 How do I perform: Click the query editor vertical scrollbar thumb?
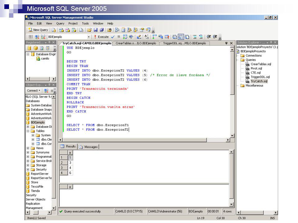[x=232, y=74]
